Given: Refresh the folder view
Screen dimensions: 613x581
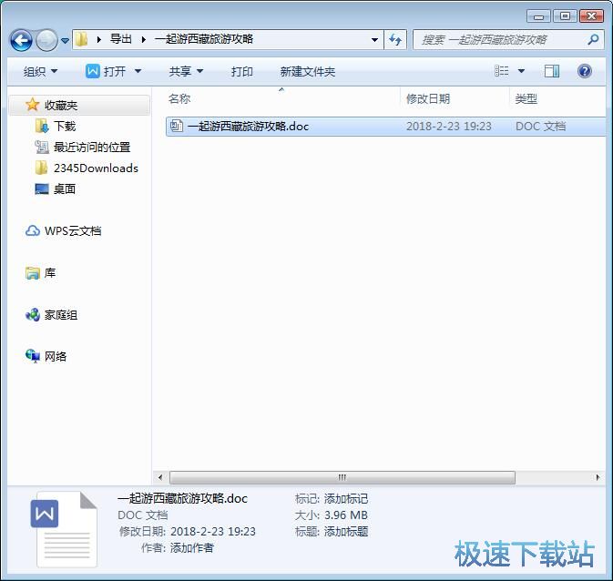Looking at the screenshot, I should 395,40.
